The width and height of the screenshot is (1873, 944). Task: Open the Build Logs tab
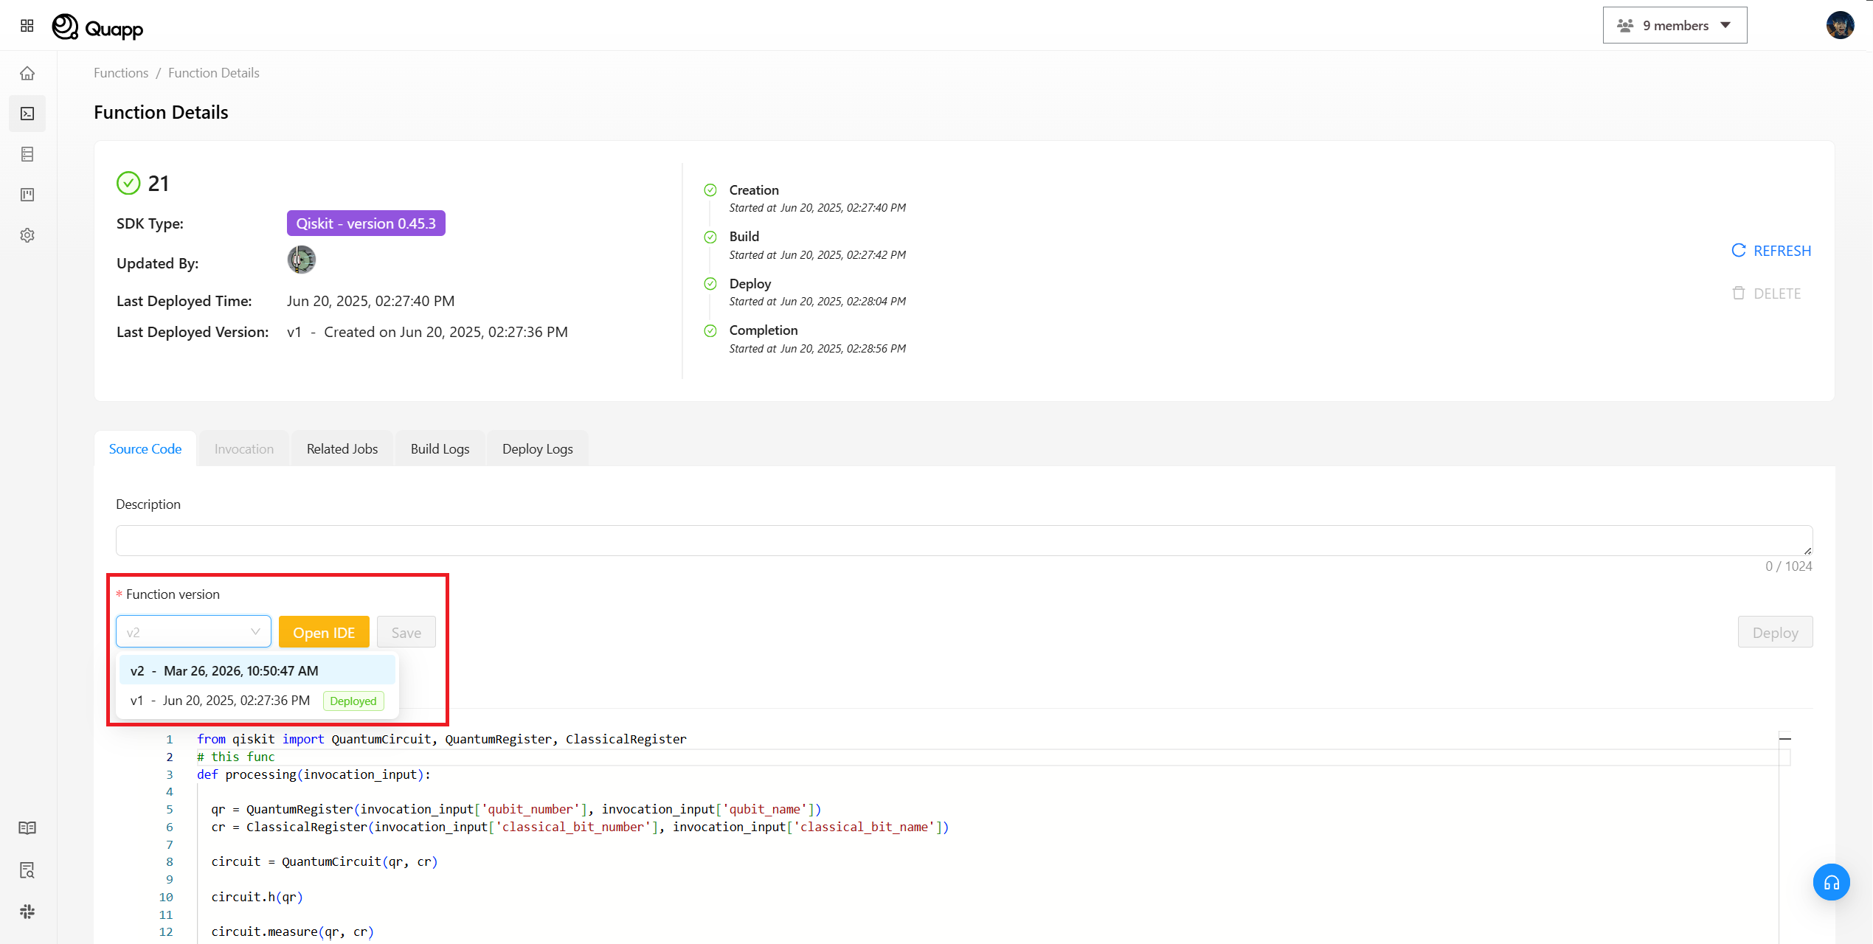click(x=440, y=449)
